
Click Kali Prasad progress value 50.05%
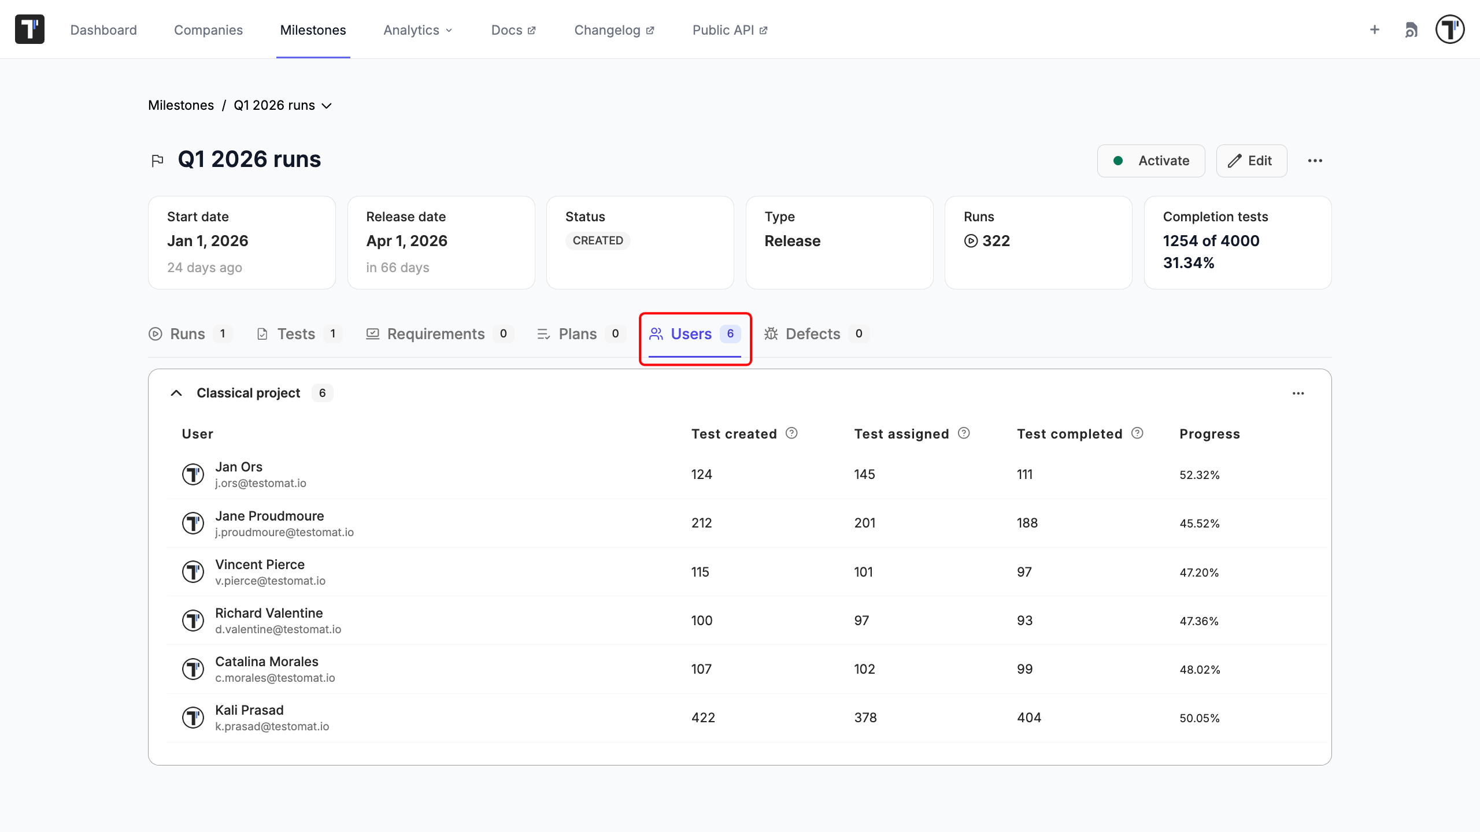[x=1200, y=718]
